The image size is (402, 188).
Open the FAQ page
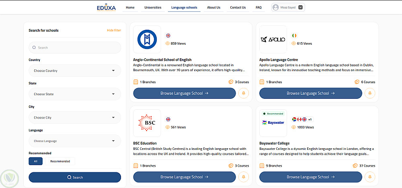point(258,7)
